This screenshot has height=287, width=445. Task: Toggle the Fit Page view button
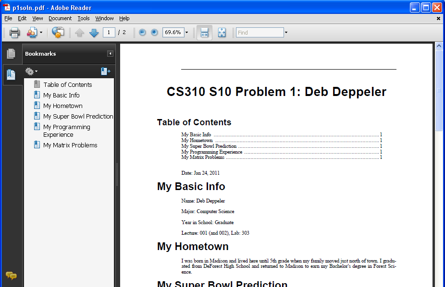tap(222, 33)
